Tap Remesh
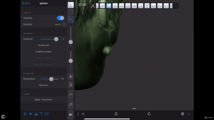 coord(43,85)
